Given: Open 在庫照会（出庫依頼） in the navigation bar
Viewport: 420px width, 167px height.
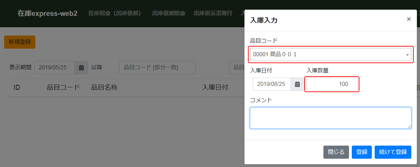Looking at the screenshot, I should pyautogui.click(x=116, y=13).
